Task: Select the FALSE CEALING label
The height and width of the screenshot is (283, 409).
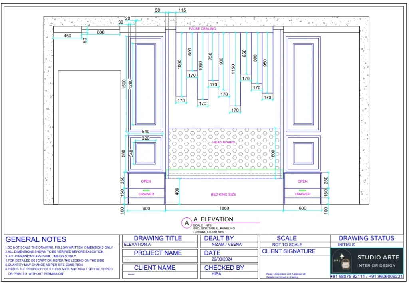Action: 202,29
